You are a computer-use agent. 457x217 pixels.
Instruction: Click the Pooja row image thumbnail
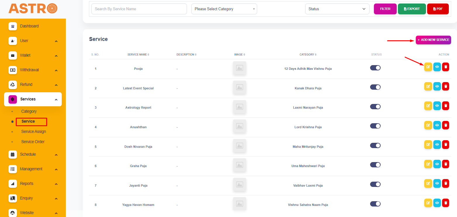pyautogui.click(x=240, y=68)
